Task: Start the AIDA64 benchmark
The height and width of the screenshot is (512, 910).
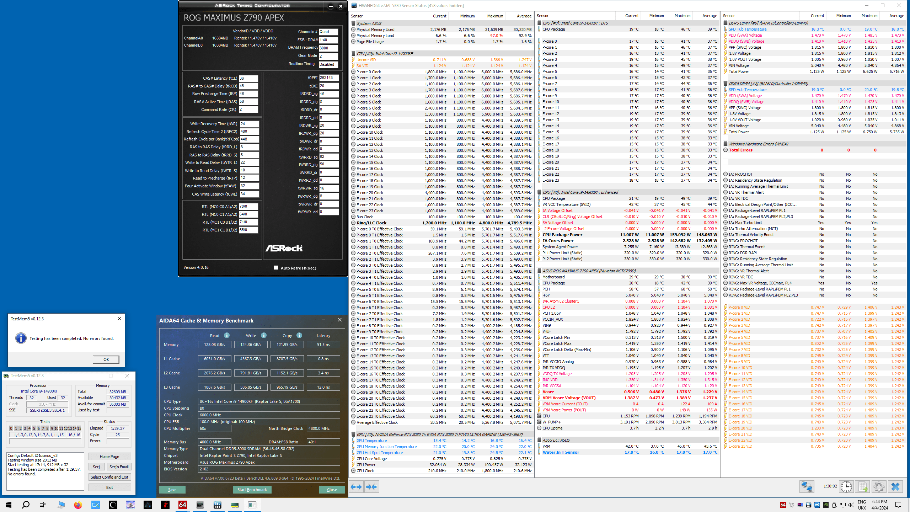Action: 252,490
